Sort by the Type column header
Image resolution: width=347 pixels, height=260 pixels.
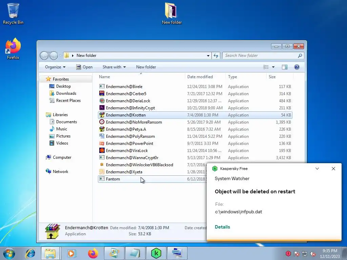(x=246, y=77)
